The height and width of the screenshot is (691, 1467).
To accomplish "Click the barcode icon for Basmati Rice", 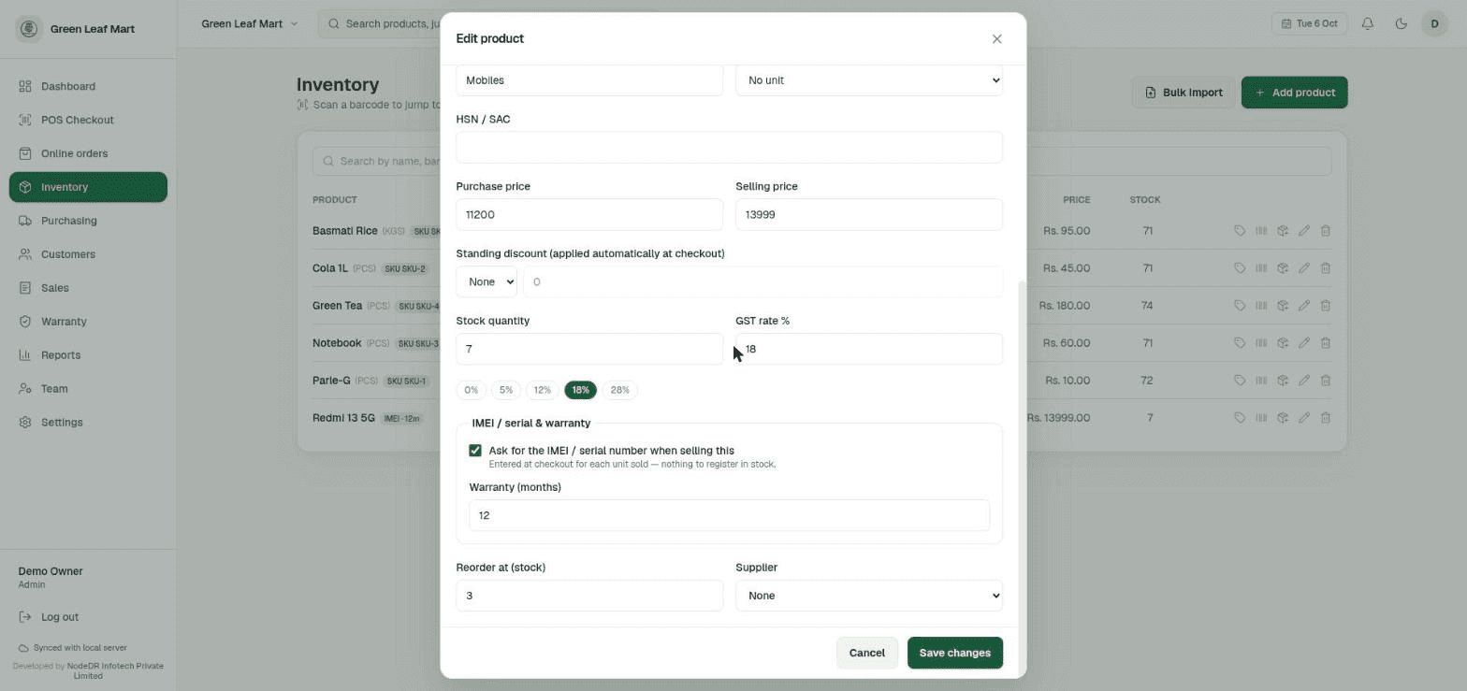I will click(1261, 231).
